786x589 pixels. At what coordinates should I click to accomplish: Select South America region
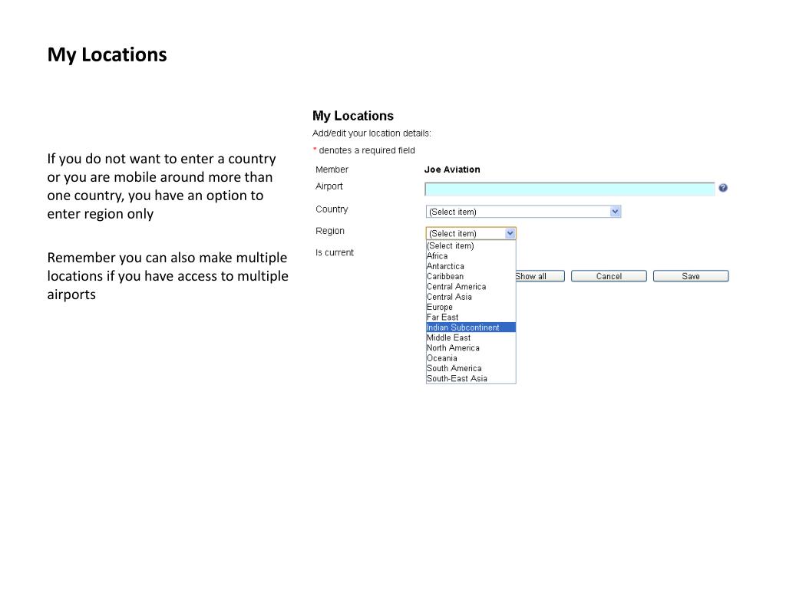[471, 369]
